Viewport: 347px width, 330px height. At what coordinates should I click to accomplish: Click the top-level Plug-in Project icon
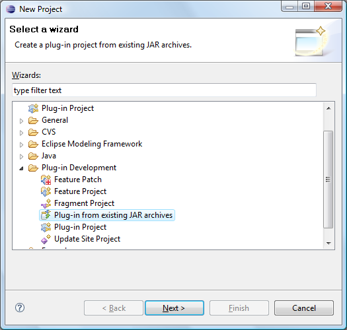(x=34, y=108)
